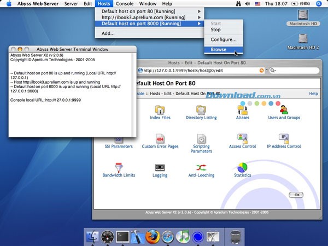Choose Browse from the host submenu
This screenshot has width=328, height=246.
click(x=219, y=50)
